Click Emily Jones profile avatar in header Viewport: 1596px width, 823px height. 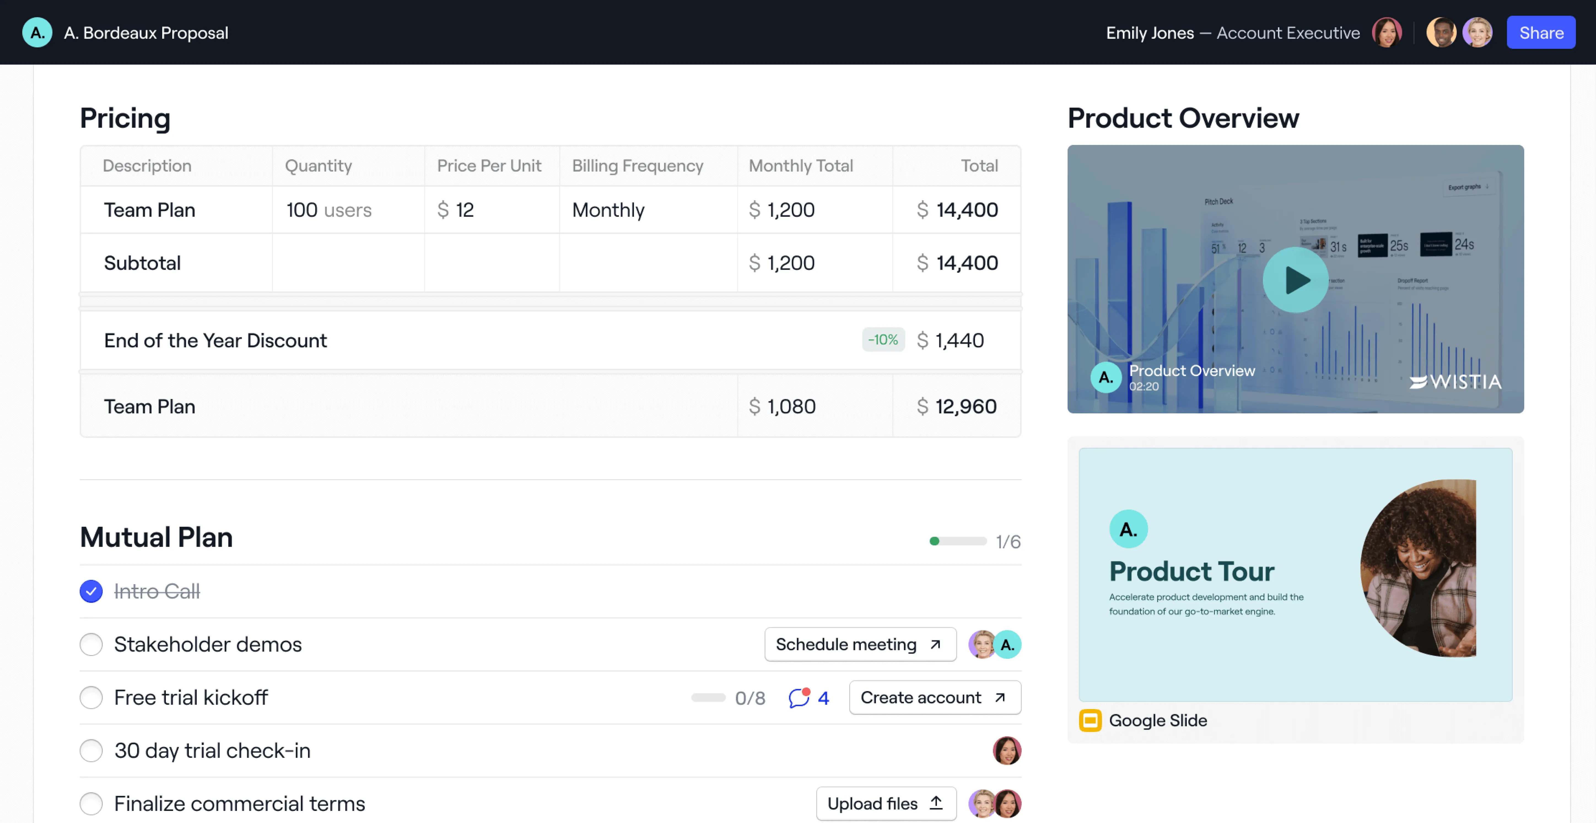click(1386, 32)
